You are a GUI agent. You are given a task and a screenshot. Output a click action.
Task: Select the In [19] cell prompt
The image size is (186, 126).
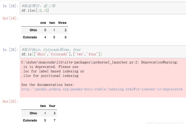tap(10, 6)
